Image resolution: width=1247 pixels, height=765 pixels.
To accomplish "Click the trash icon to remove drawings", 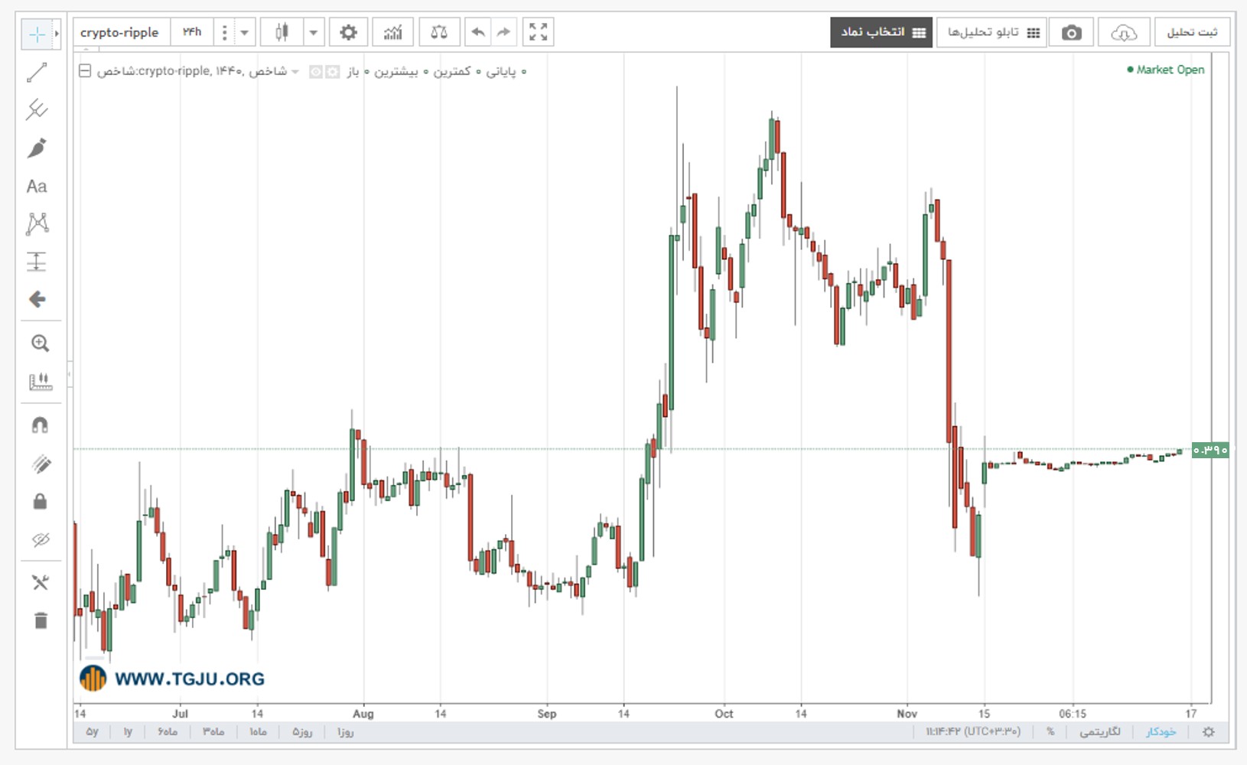I will pyautogui.click(x=40, y=620).
